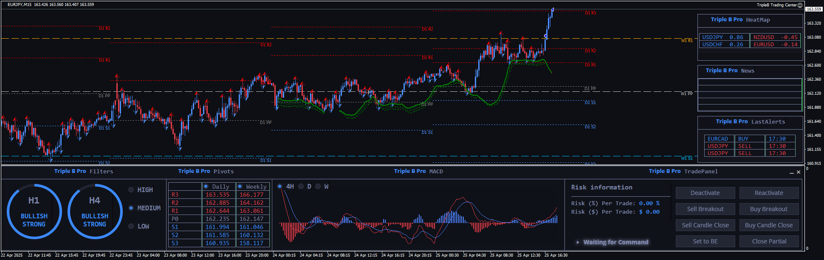Click the Buy Breakout button
824x260 pixels.
click(x=769, y=209)
